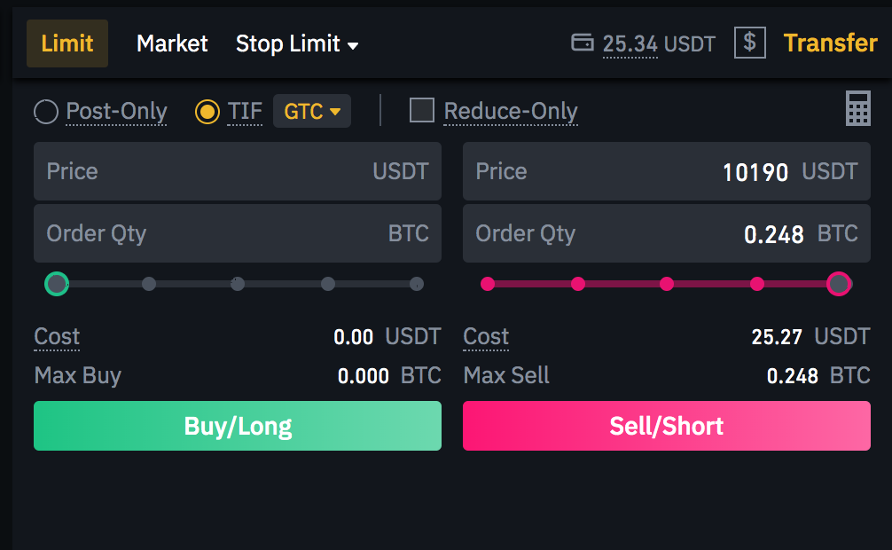The height and width of the screenshot is (550, 892).
Task: Click the buy-side Price input field
Action: tap(237, 171)
